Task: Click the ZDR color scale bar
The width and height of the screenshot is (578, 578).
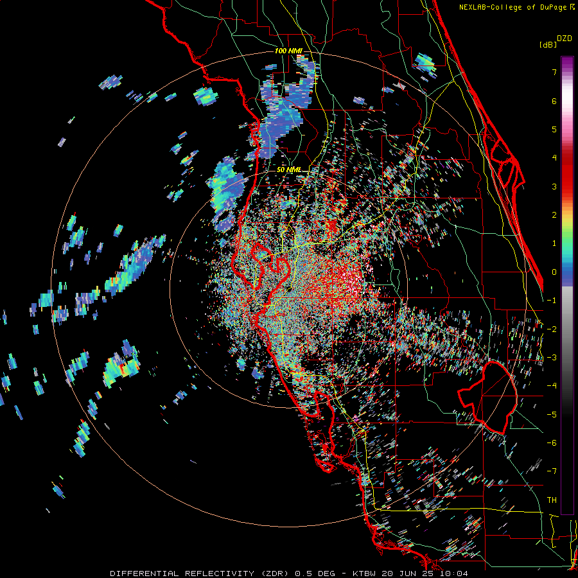Action: tap(567, 285)
